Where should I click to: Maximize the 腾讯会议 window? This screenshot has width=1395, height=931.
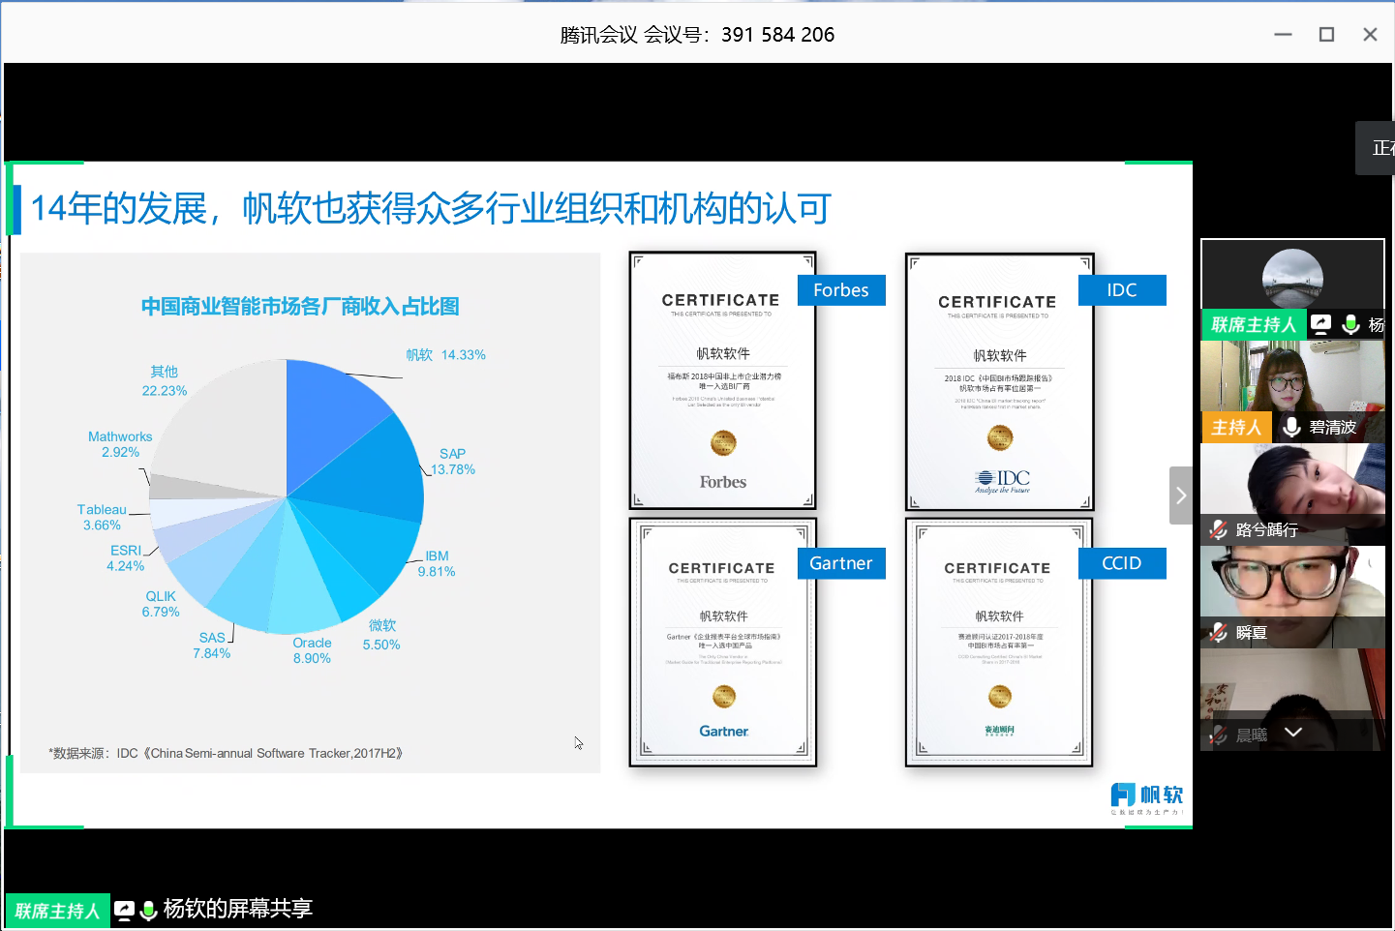tap(1326, 35)
